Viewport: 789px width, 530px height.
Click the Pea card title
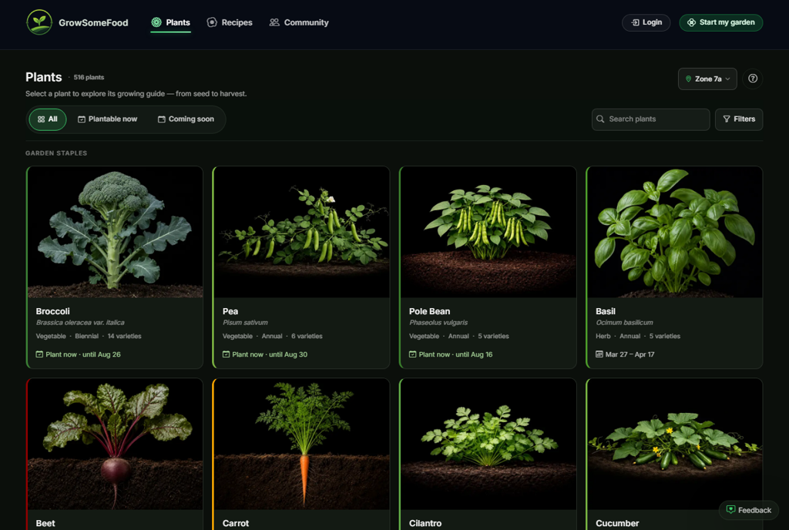point(230,311)
